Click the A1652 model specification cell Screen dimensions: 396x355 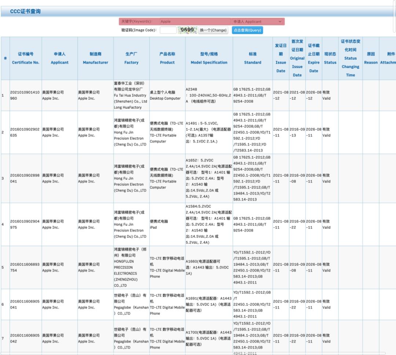click(209, 178)
